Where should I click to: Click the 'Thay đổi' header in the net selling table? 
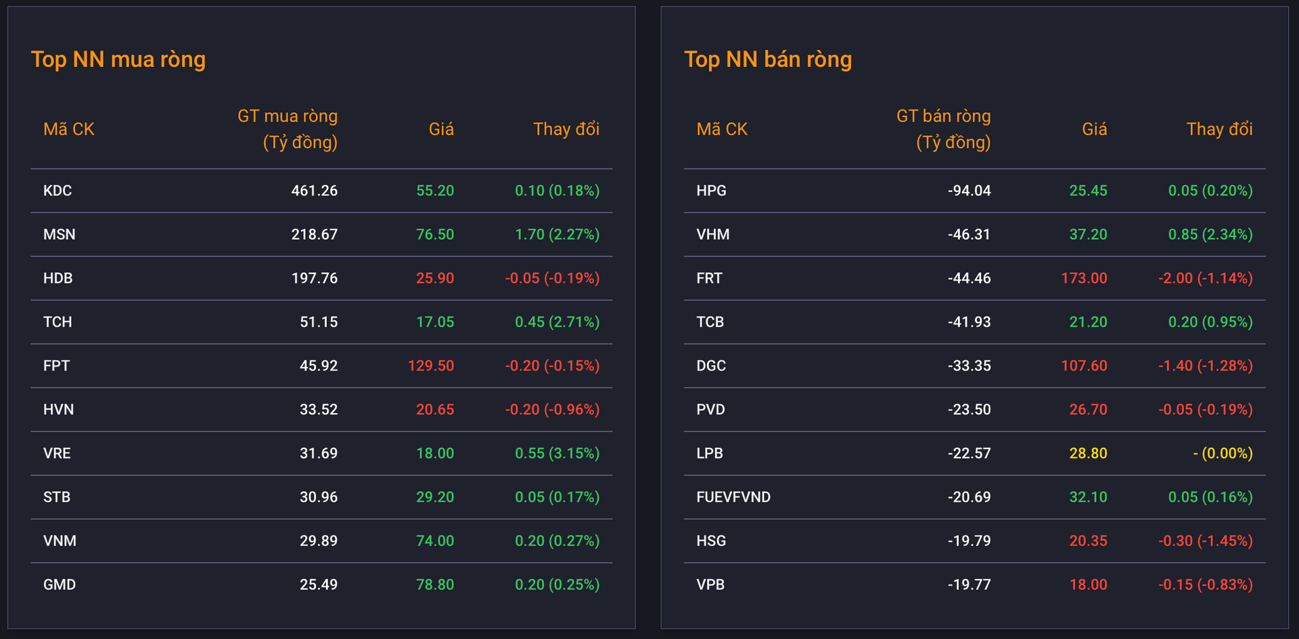coord(1220,129)
